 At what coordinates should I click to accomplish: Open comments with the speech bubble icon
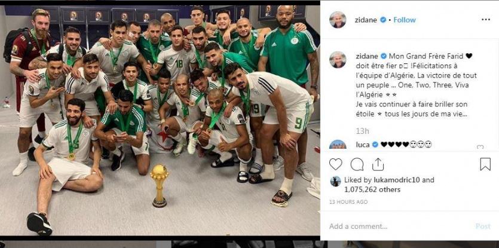tap(357, 164)
